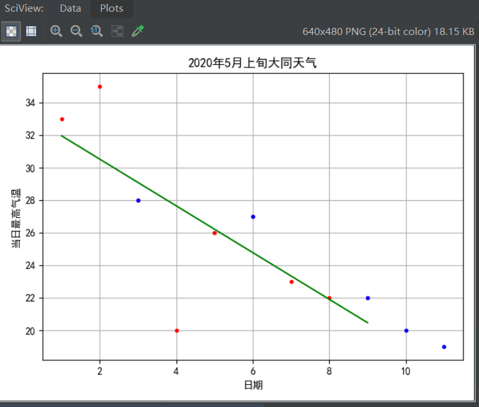
Task: Switch to the Plots tab
Action: (x=112, y=8)
